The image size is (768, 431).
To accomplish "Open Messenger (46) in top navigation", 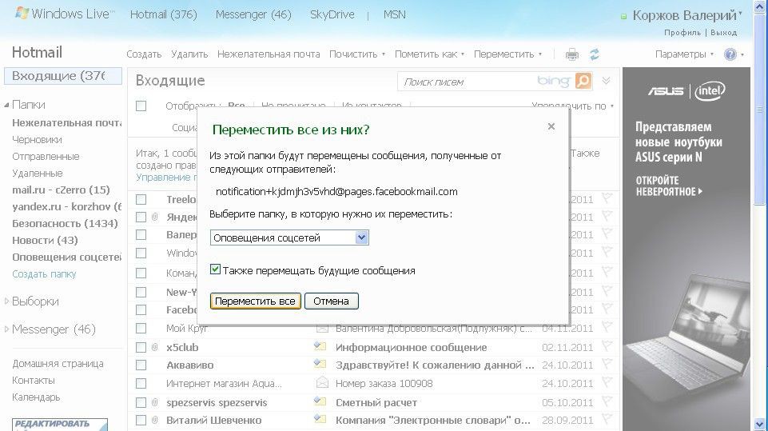I will (253, 14).
